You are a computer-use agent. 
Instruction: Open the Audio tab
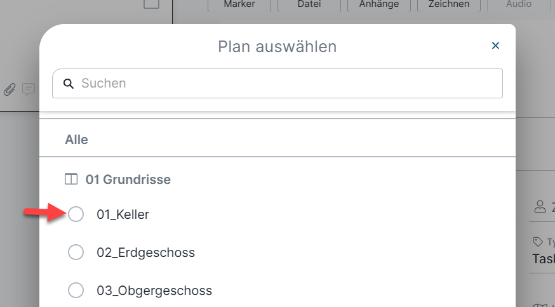[519, 4]
